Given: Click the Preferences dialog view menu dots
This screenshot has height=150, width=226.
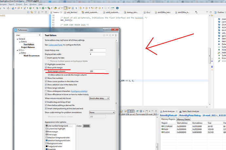Looking at the screenshot, I should (116, 35).
